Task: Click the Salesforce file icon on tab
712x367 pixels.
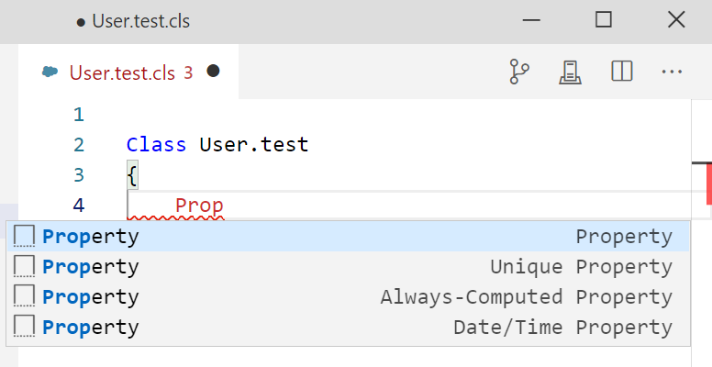Action: [x=50, y=72]
